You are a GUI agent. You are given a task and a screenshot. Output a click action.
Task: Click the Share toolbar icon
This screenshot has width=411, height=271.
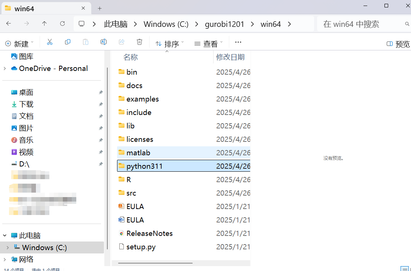coord(122,42)
